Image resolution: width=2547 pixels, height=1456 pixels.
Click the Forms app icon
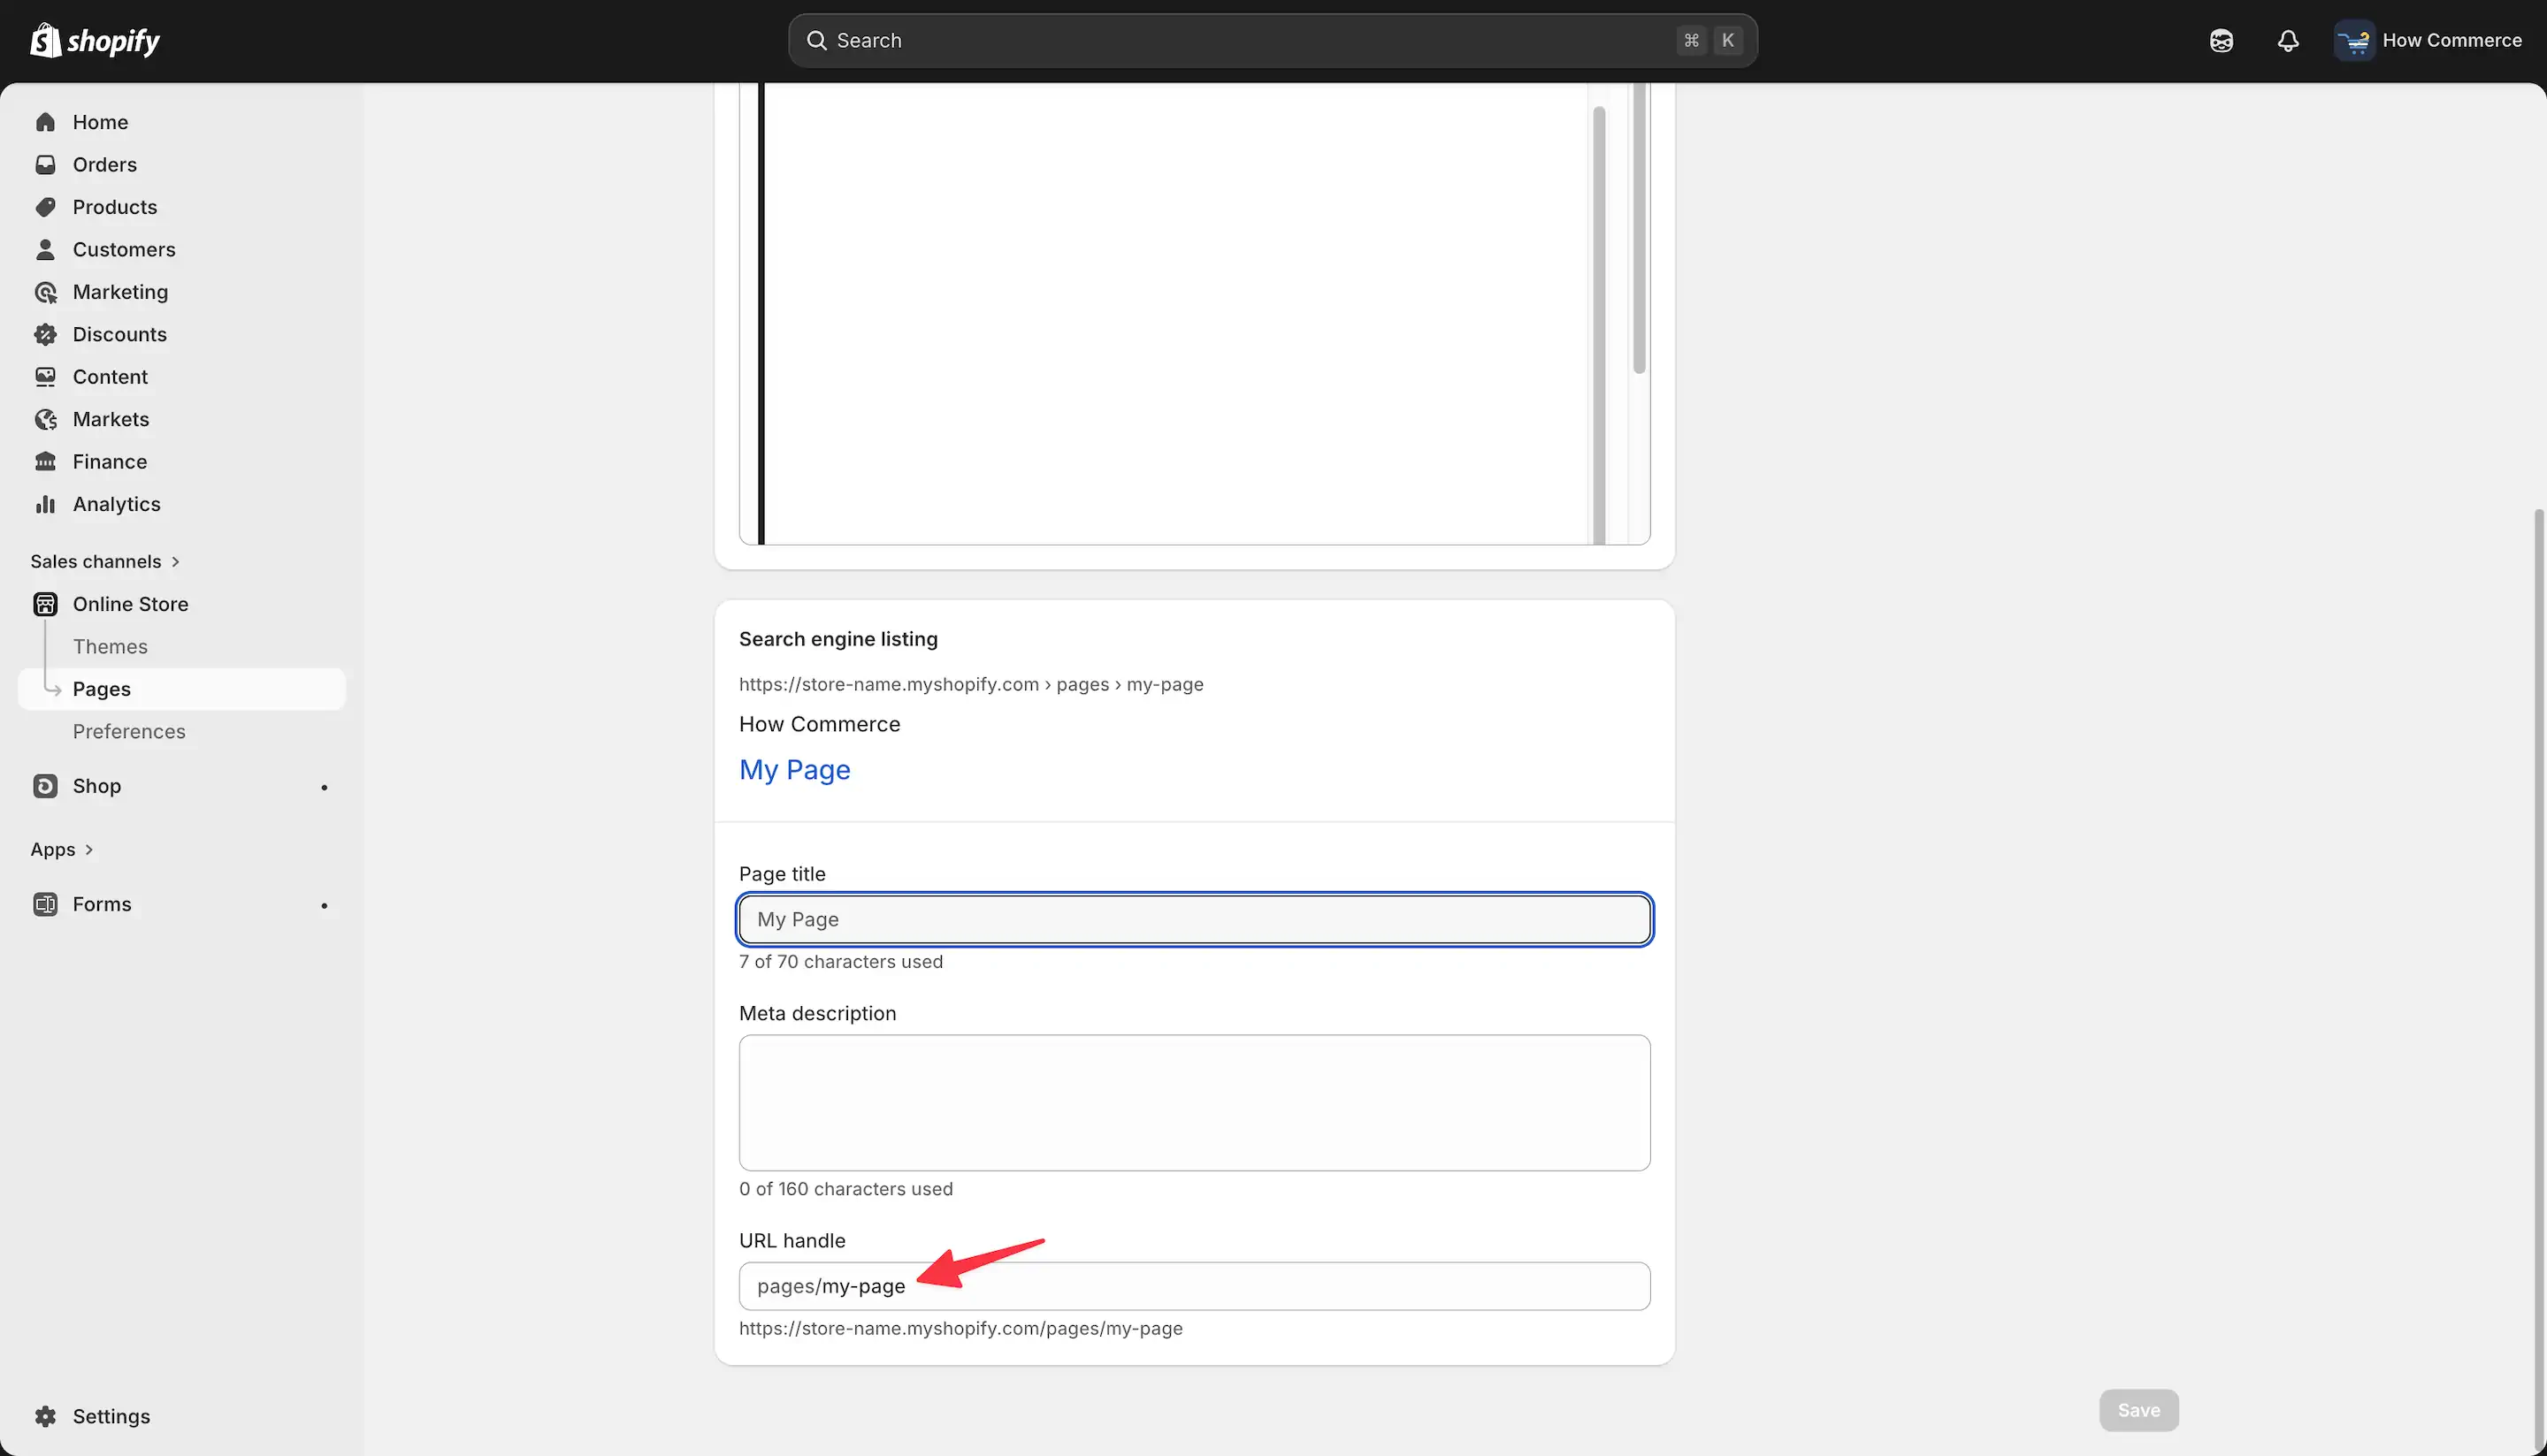[x=45, y=904]
